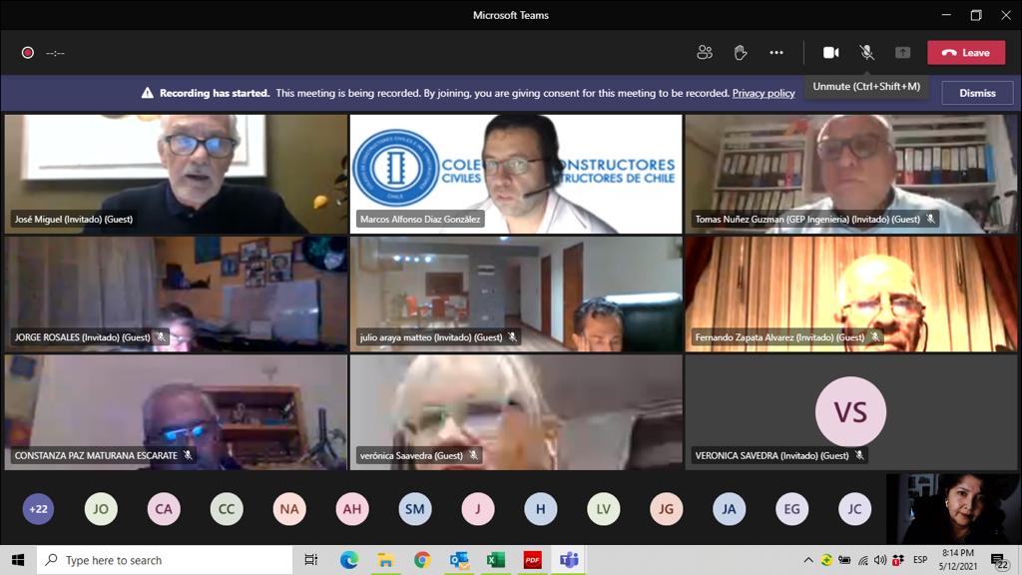
Task: Click the Share content tray icon
Action: click(x=902, y=52)
